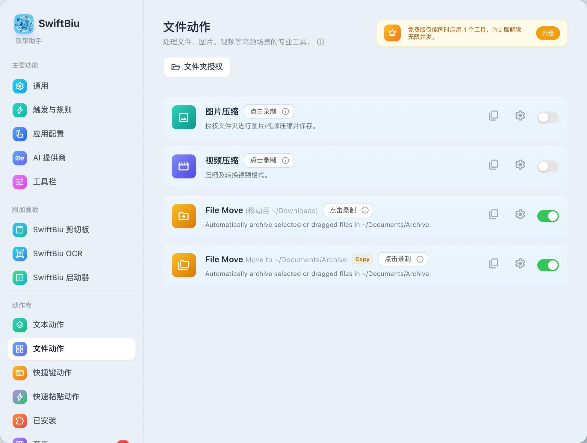Click the Copy badge label
This screenshot has width=587, height=443.
(x=362, y=259)
